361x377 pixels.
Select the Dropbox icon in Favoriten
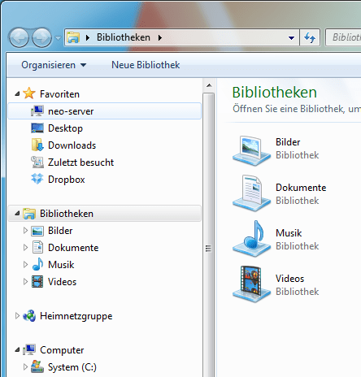37,179
